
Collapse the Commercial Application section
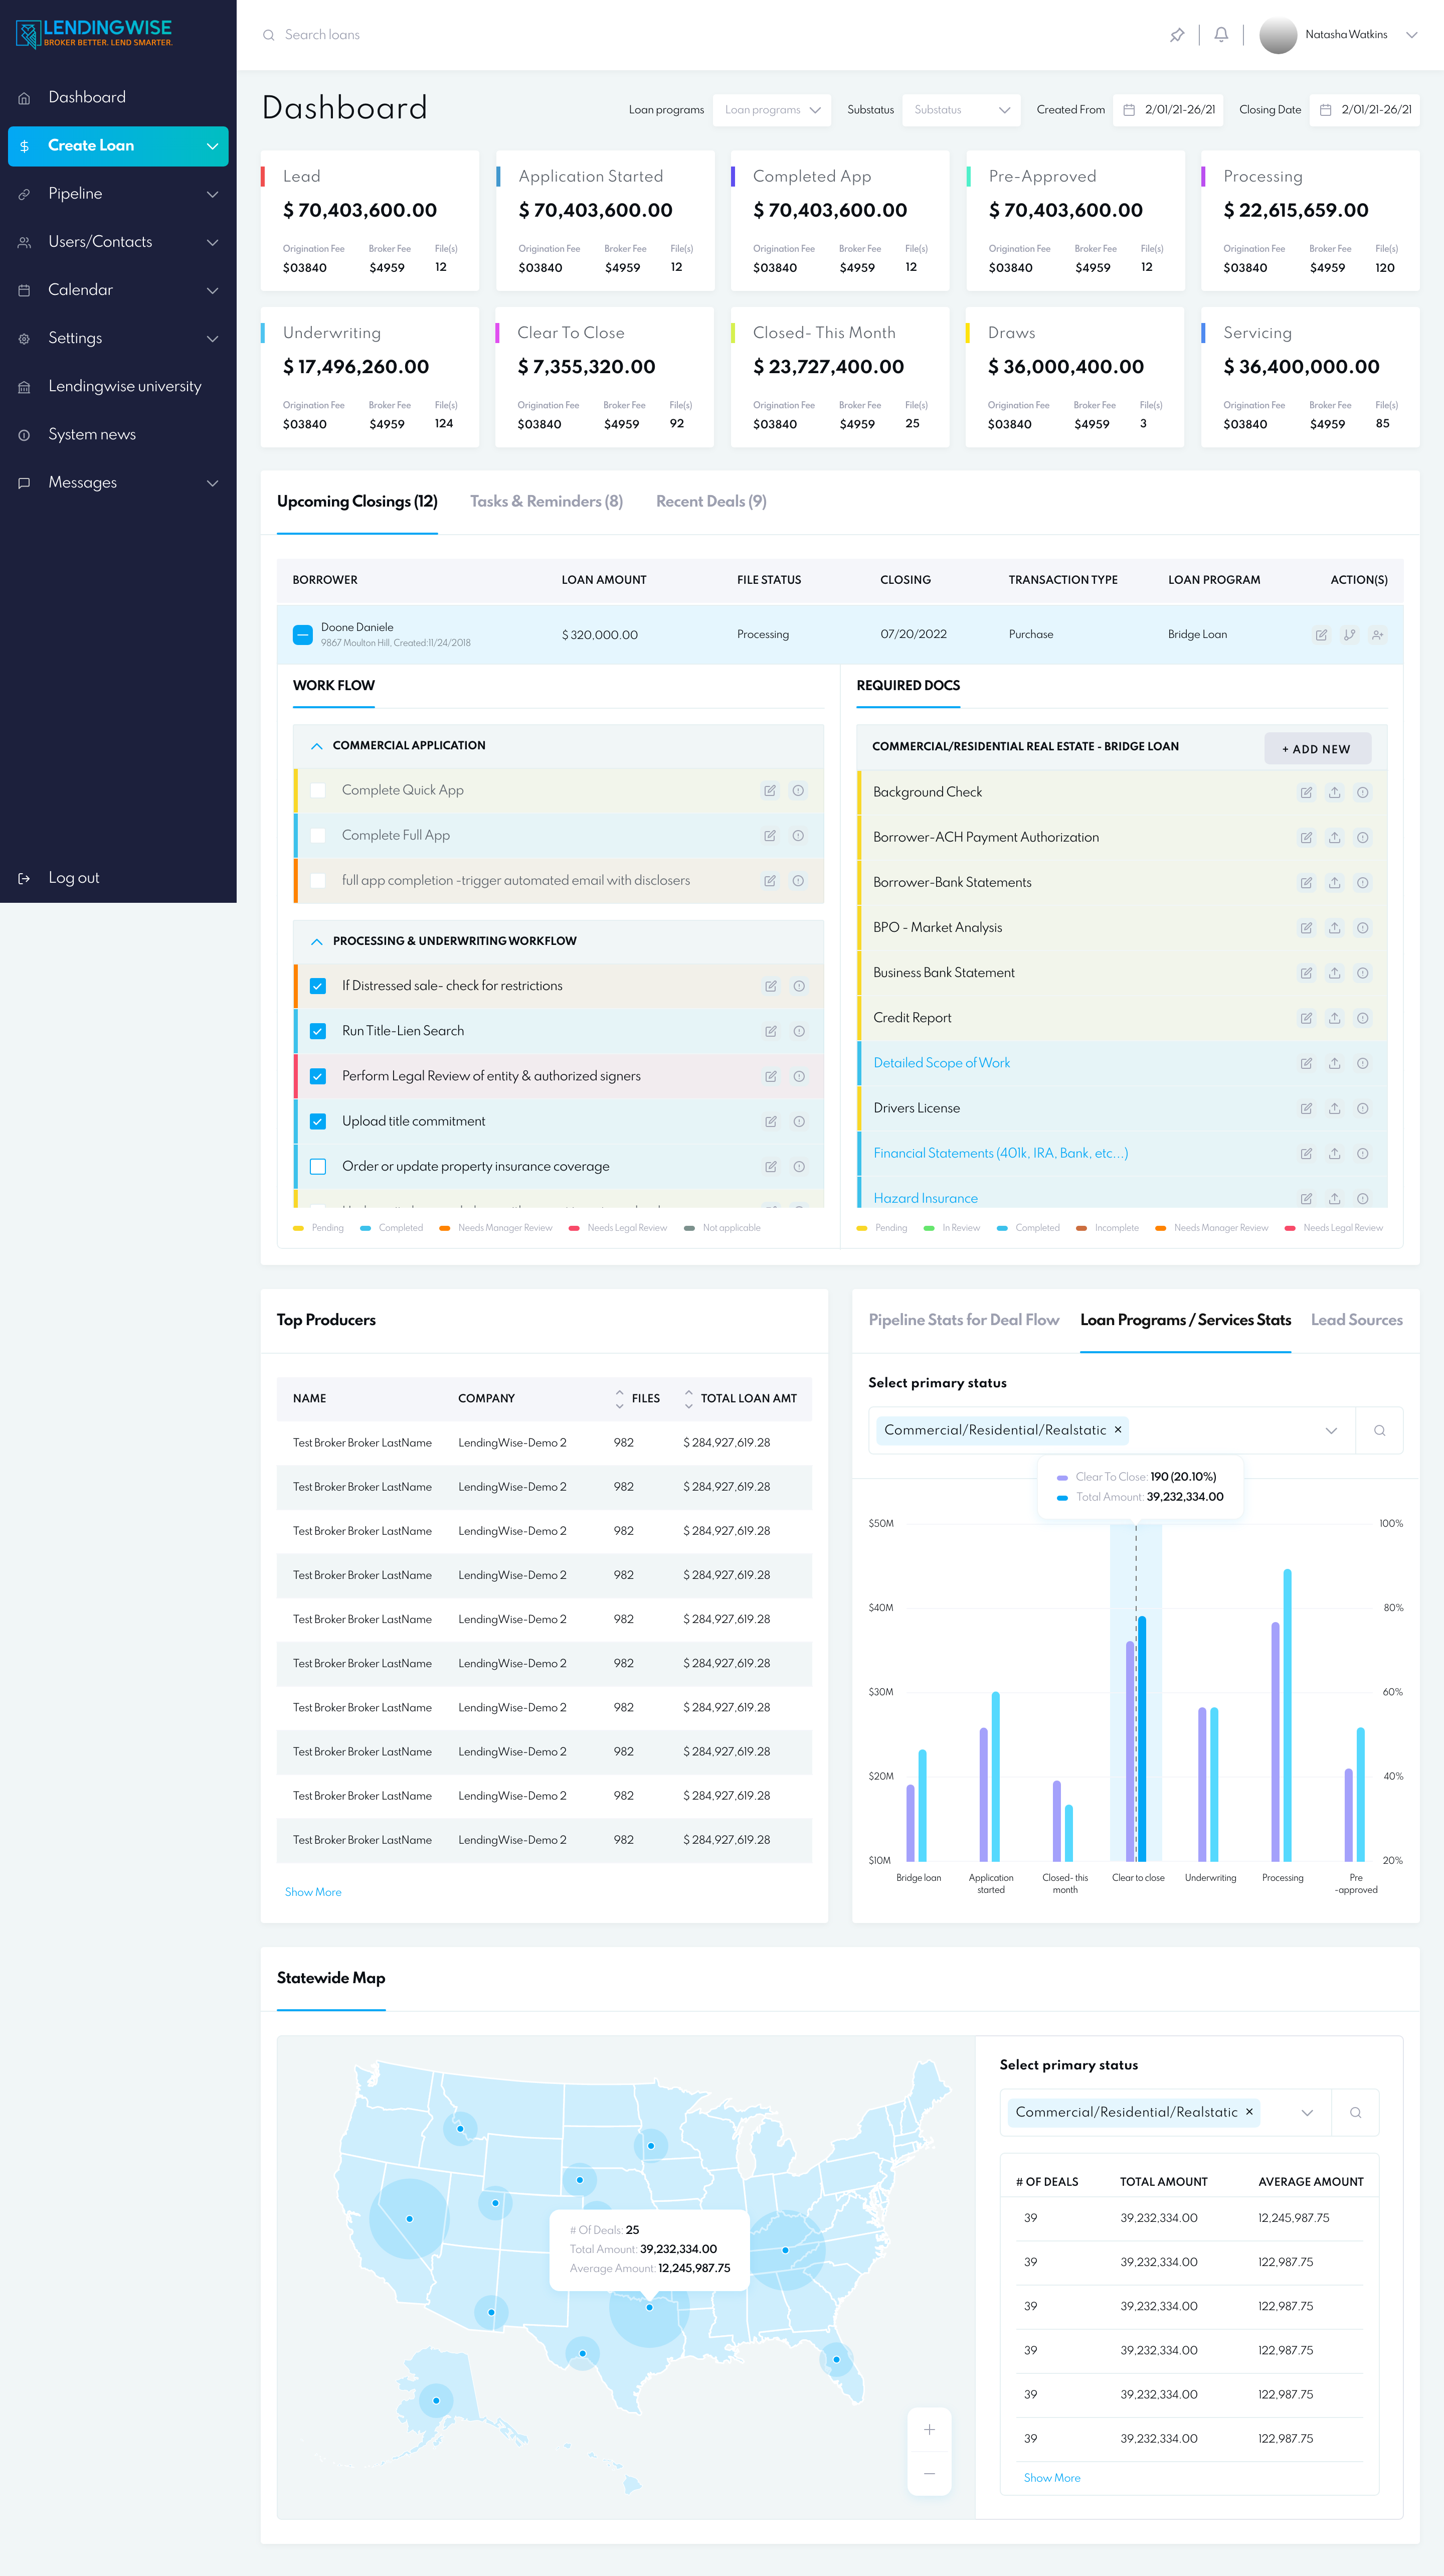tap(316, 746)
